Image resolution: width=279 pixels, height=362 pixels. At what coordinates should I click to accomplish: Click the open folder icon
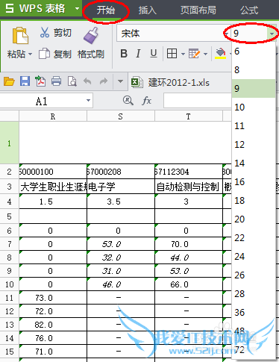point(9,81)
